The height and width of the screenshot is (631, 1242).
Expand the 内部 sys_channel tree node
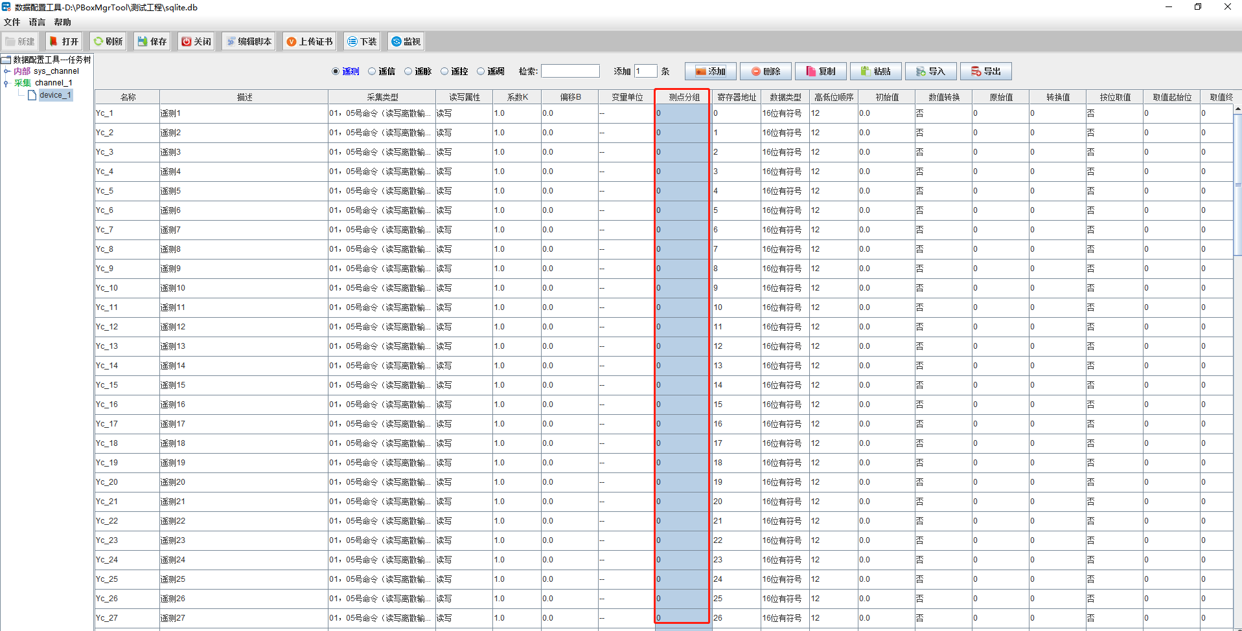point(6,71)
